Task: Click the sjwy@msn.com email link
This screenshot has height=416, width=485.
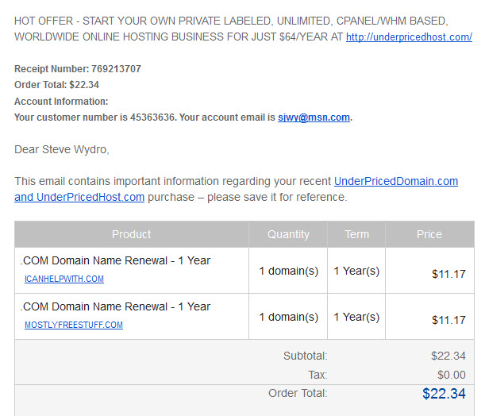Action: click(314, 117)
